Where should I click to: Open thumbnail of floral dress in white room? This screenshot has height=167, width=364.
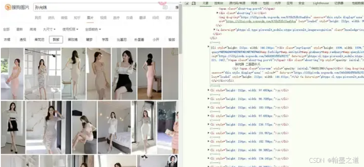click(x=43, y=74)
